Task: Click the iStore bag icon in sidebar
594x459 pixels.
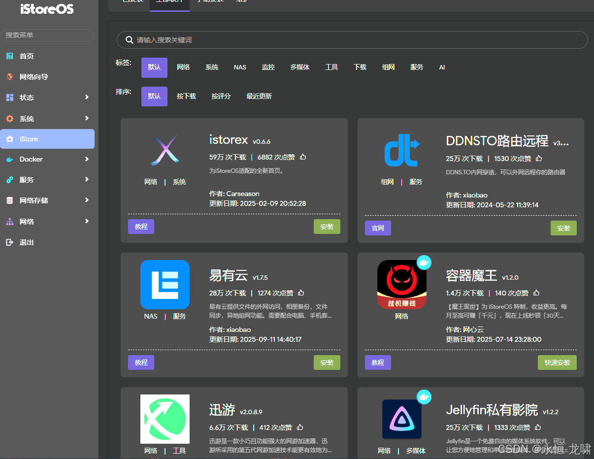Action: (x=10, y=139)
